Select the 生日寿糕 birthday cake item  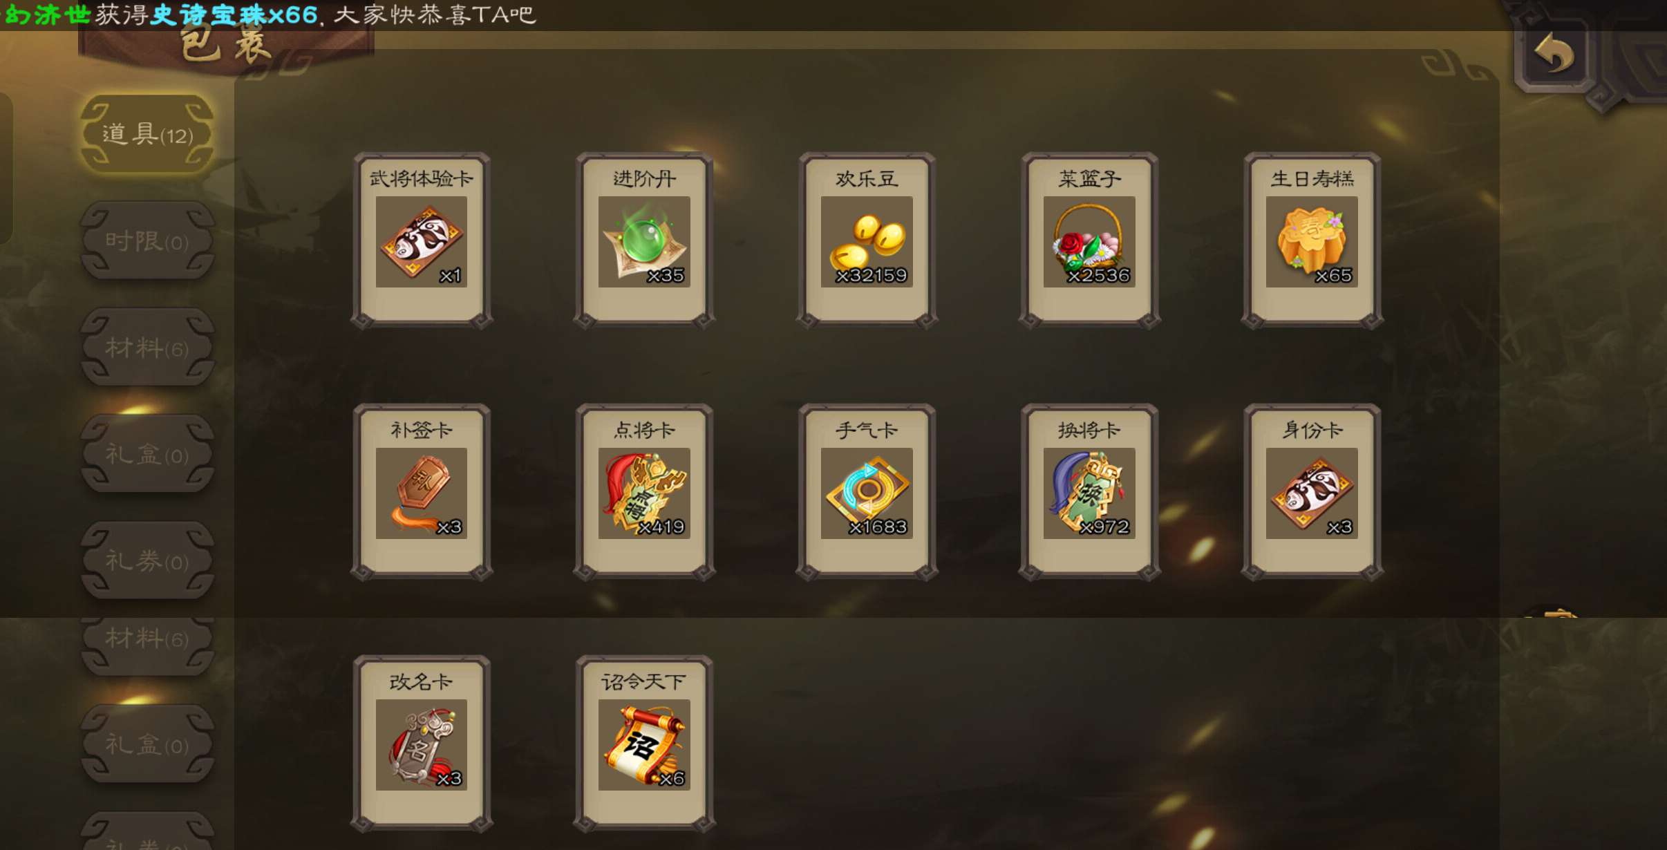click(1312, 240)
